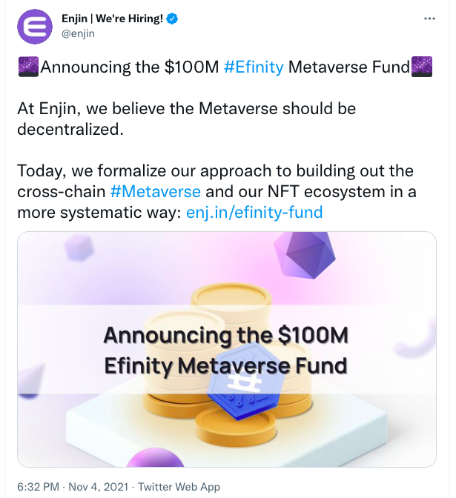Image resolution: width=456 pixels, height=498 pixels.
Task: Click the "At Enjin, we believe" paragraph
Action: (187, 119)
